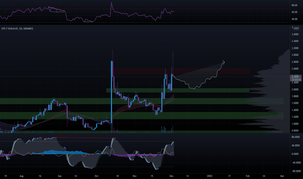Click the bar countdown timer 23:33:24
Image resolution: width=303 pixels, height=179 pixels.
point(296,79)
